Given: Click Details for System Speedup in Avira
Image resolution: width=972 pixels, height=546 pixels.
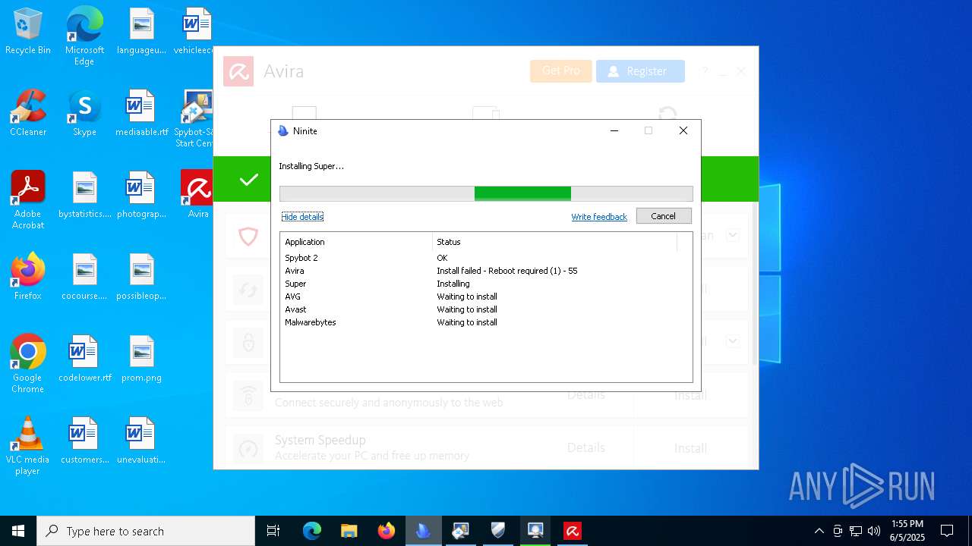Looking at the screenshot, I should (586, 448).
